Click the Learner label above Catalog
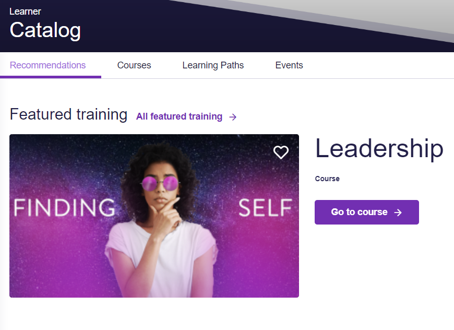454x330 pixels. (x=25, y=11)
